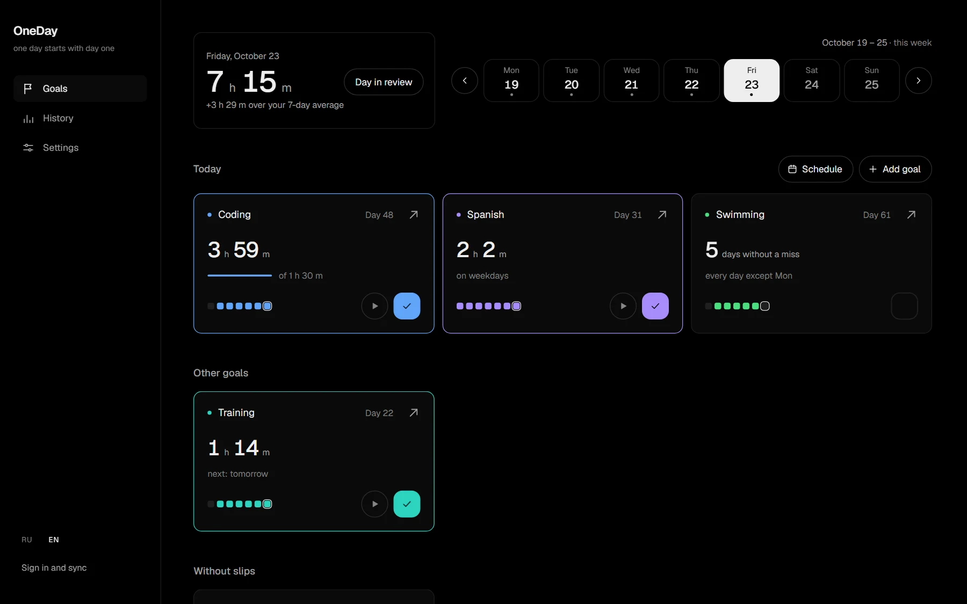The width and height of the screenshot is (967, 604).
Task: Click today's square in the Coding streak dots
Action: [x=268, y=306]
